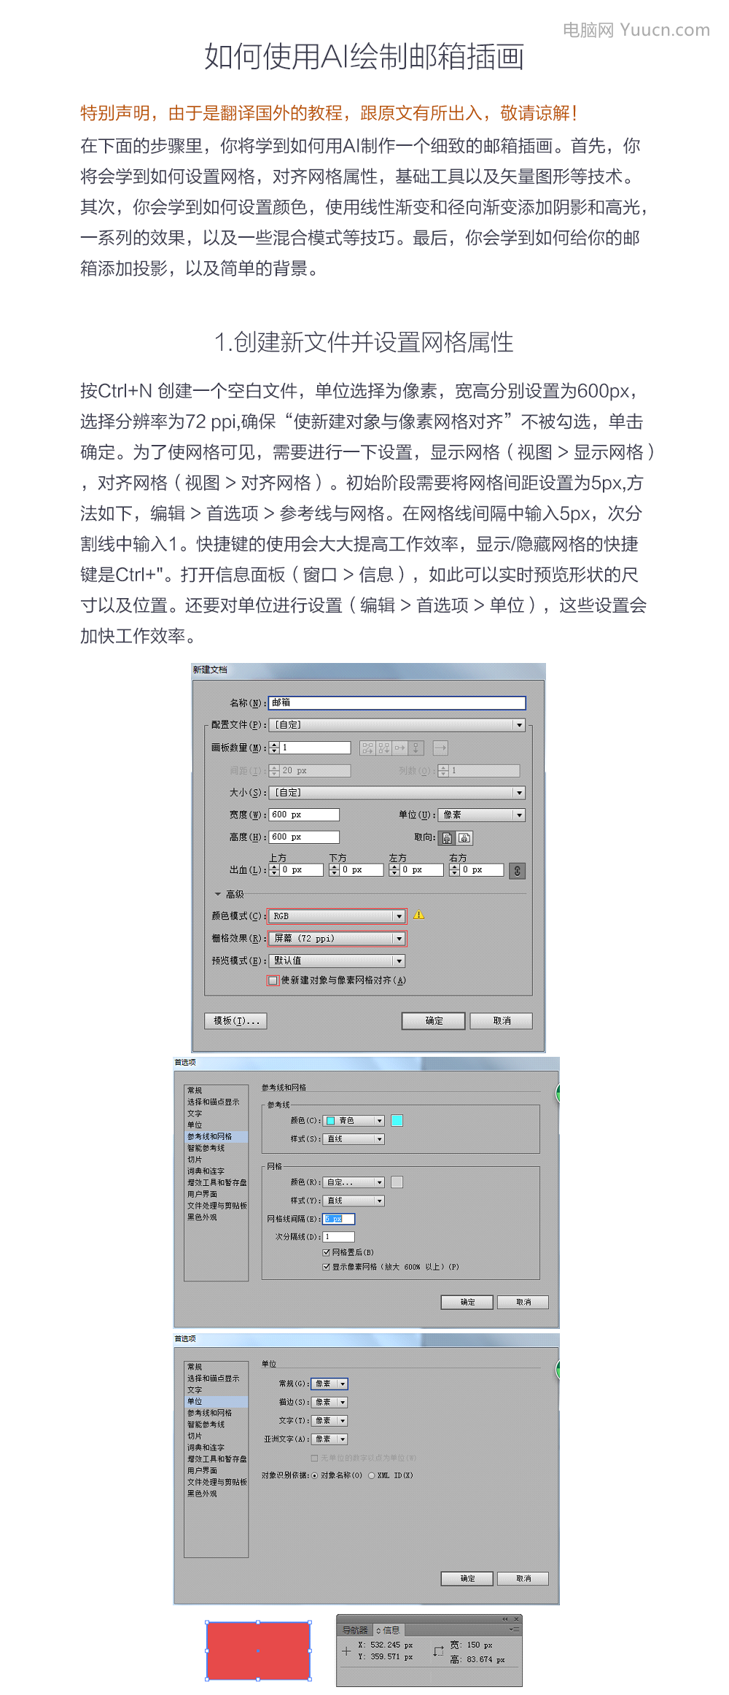The width and height of the screenshot is (729, 1695).
Task: Uncheck 网格置后 checkbox
Action: [x=327, y=1252]
